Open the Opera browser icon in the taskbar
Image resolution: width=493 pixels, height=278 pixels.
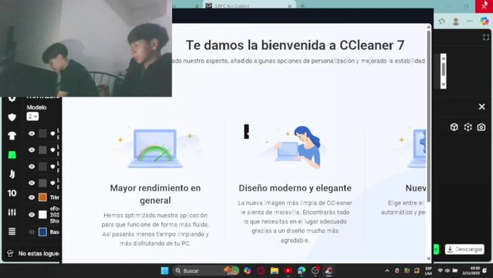click(261, 271)
